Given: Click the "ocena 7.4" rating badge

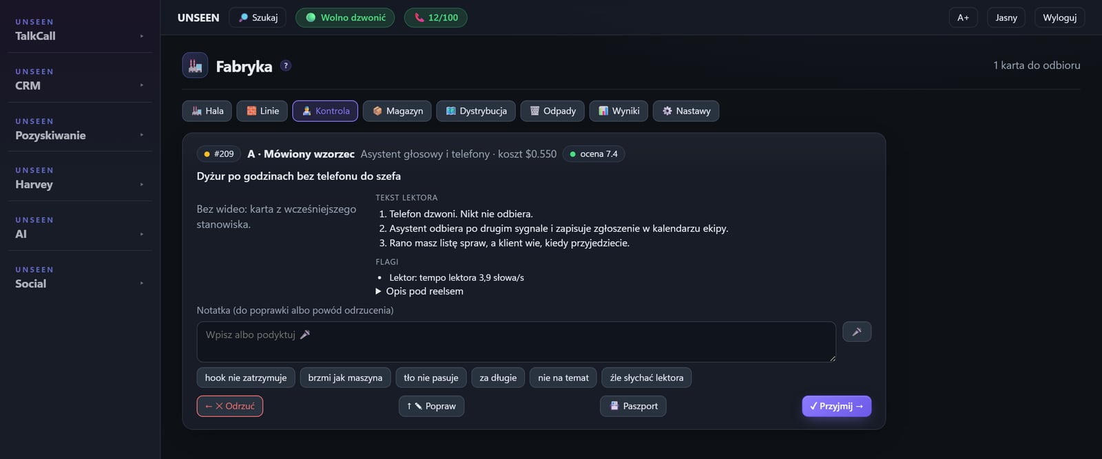Looking at the screenshot, I should 594,154.
